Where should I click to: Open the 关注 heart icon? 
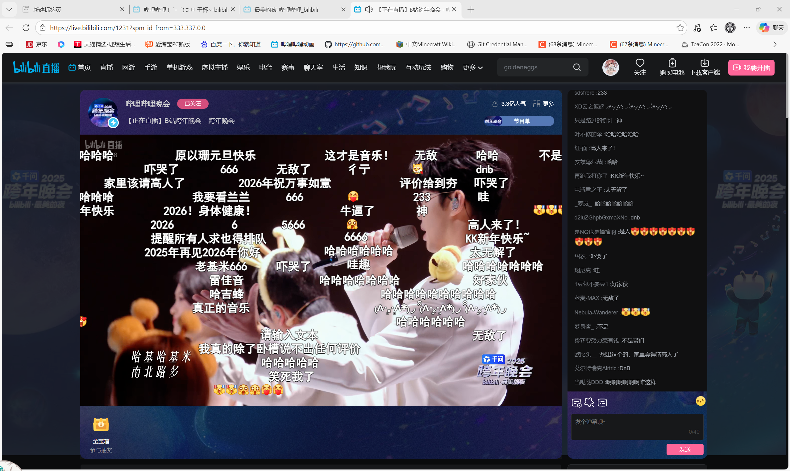[639, 63]
